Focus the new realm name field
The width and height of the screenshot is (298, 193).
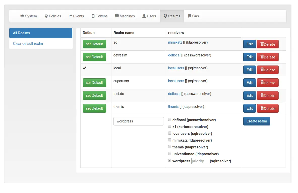point(139,121)
